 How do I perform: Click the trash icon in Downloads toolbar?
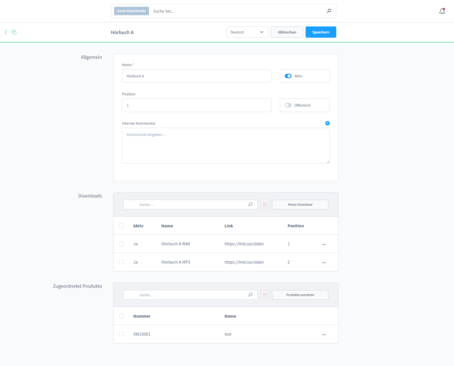tap(265, 205)
